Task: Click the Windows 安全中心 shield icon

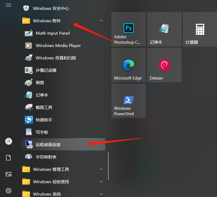Action: tap(26, 8)
